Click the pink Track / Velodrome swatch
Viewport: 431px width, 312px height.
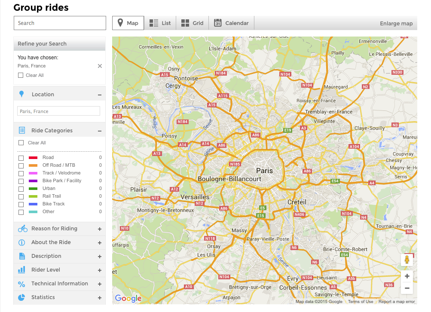tap(33, 173)
